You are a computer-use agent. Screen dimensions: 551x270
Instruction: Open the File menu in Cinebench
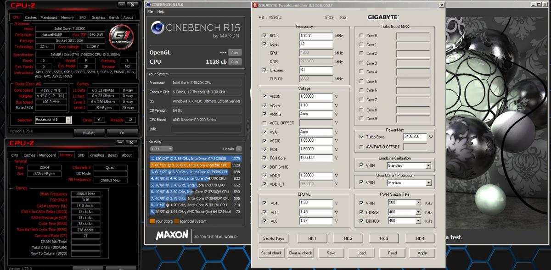coord(150,11)
